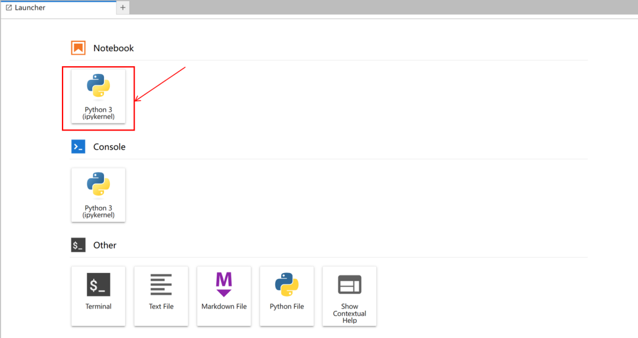Click the Notebook section heading text
Screen dimensions: 638x338
(x=113, y=48)
